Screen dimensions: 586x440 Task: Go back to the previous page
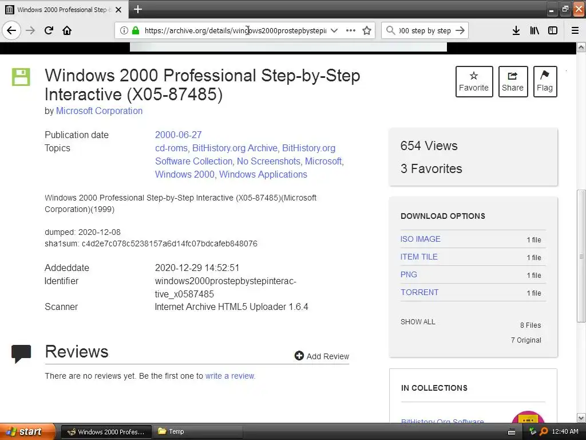pos(11,30)
